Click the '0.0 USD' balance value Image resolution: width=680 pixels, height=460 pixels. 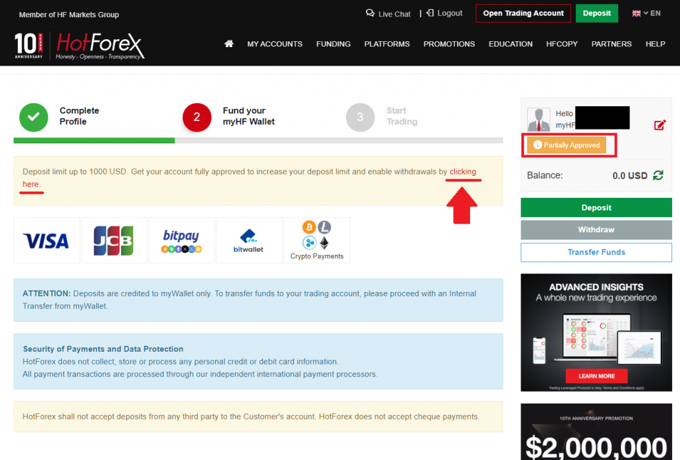tap(630, 176)
